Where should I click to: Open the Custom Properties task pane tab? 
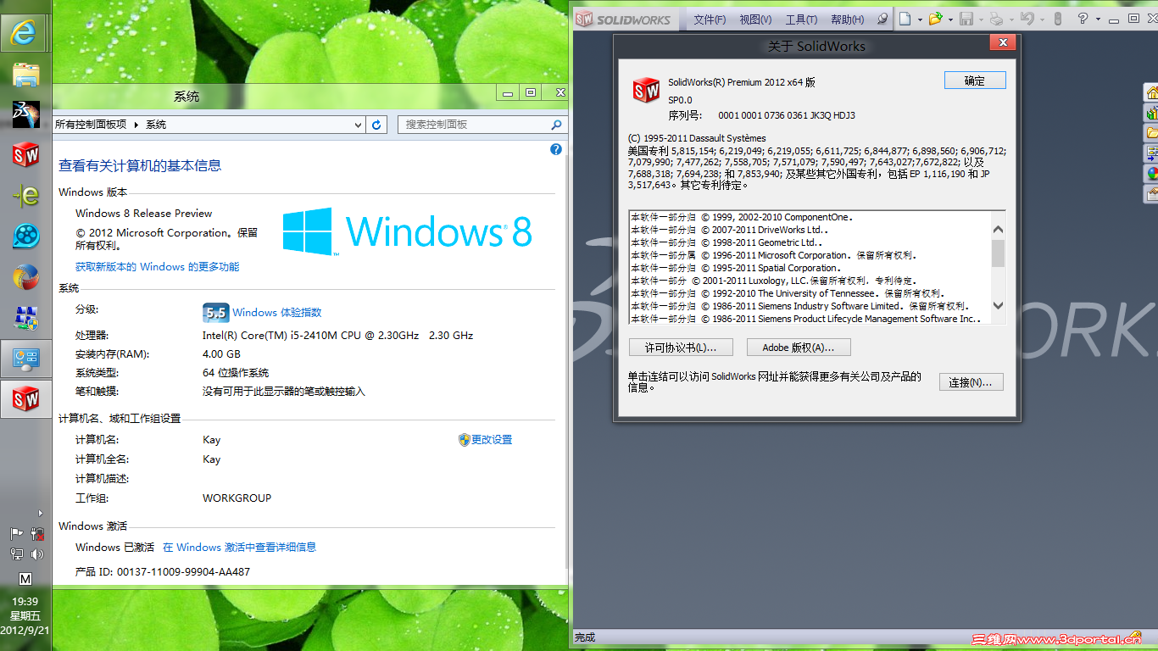click(1151, 194)
